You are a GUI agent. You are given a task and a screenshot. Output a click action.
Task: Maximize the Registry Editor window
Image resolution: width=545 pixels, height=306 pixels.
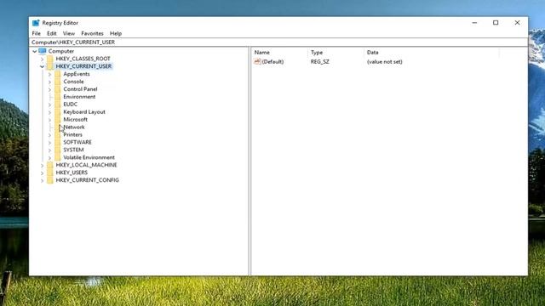(496, 23)
